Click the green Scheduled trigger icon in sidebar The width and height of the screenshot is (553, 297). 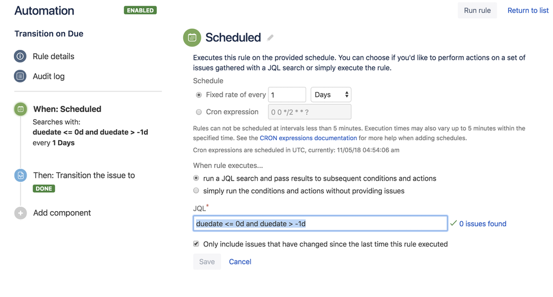pyautogui.click(x=20, y=109)
